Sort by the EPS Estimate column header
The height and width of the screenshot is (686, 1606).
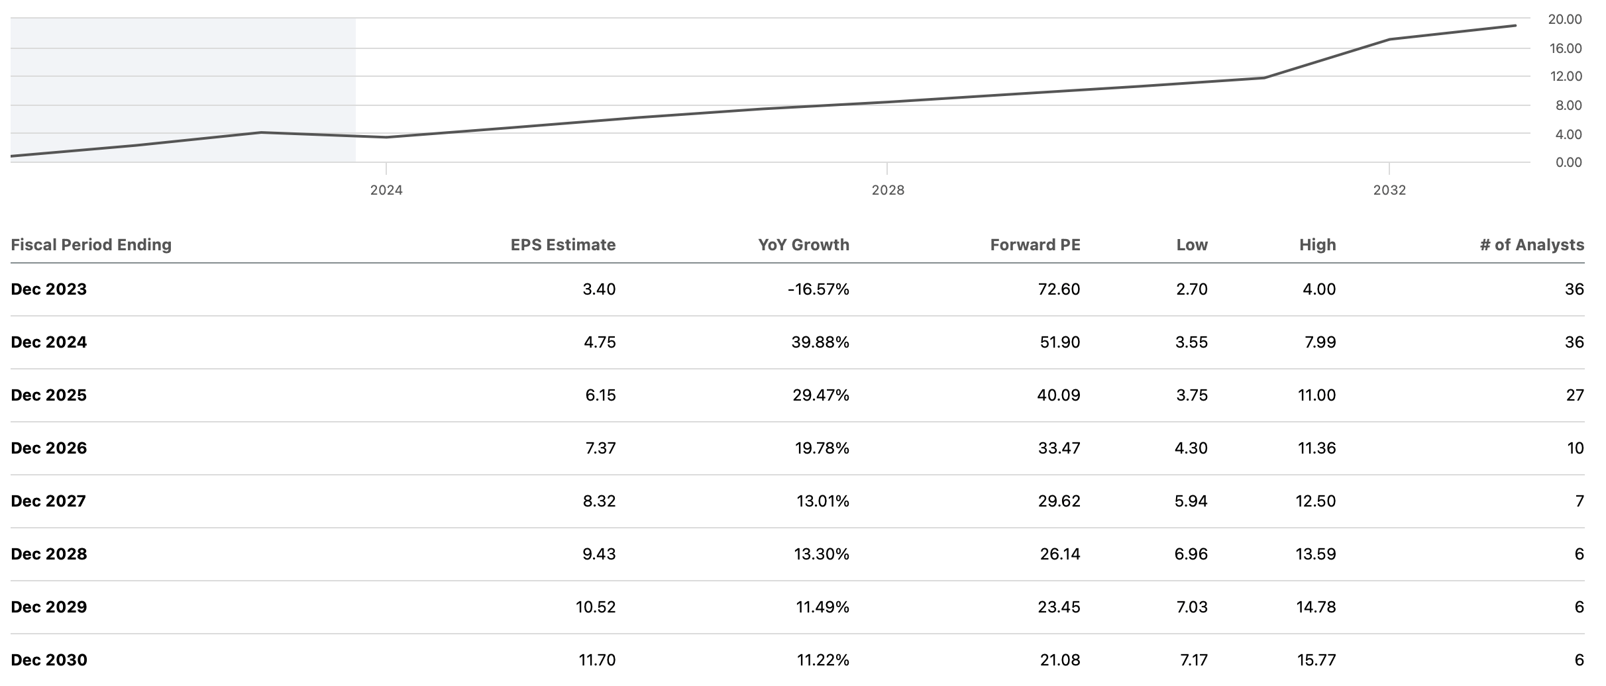562,245
